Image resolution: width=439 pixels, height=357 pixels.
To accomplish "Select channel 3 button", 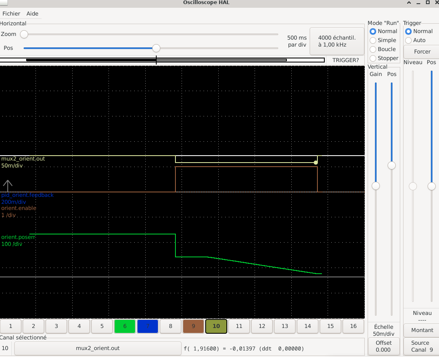I will point(56,326).
